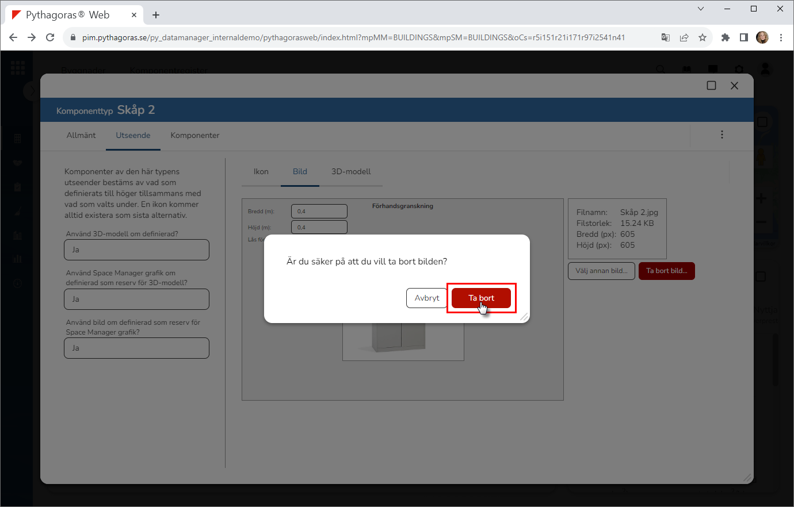The image size is (794, 507).
Task: Click the Bredd (m) input field
Action: 319,212
